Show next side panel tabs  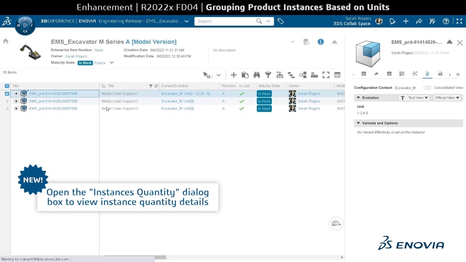coord(449,75)
